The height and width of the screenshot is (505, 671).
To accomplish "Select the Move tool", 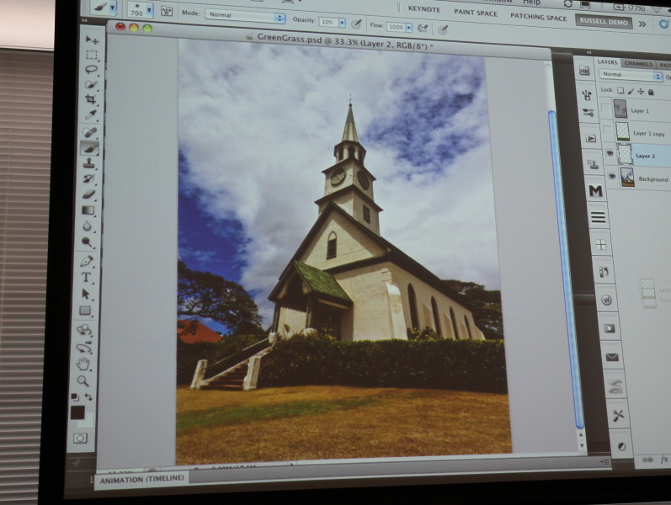I will (92, 40).
